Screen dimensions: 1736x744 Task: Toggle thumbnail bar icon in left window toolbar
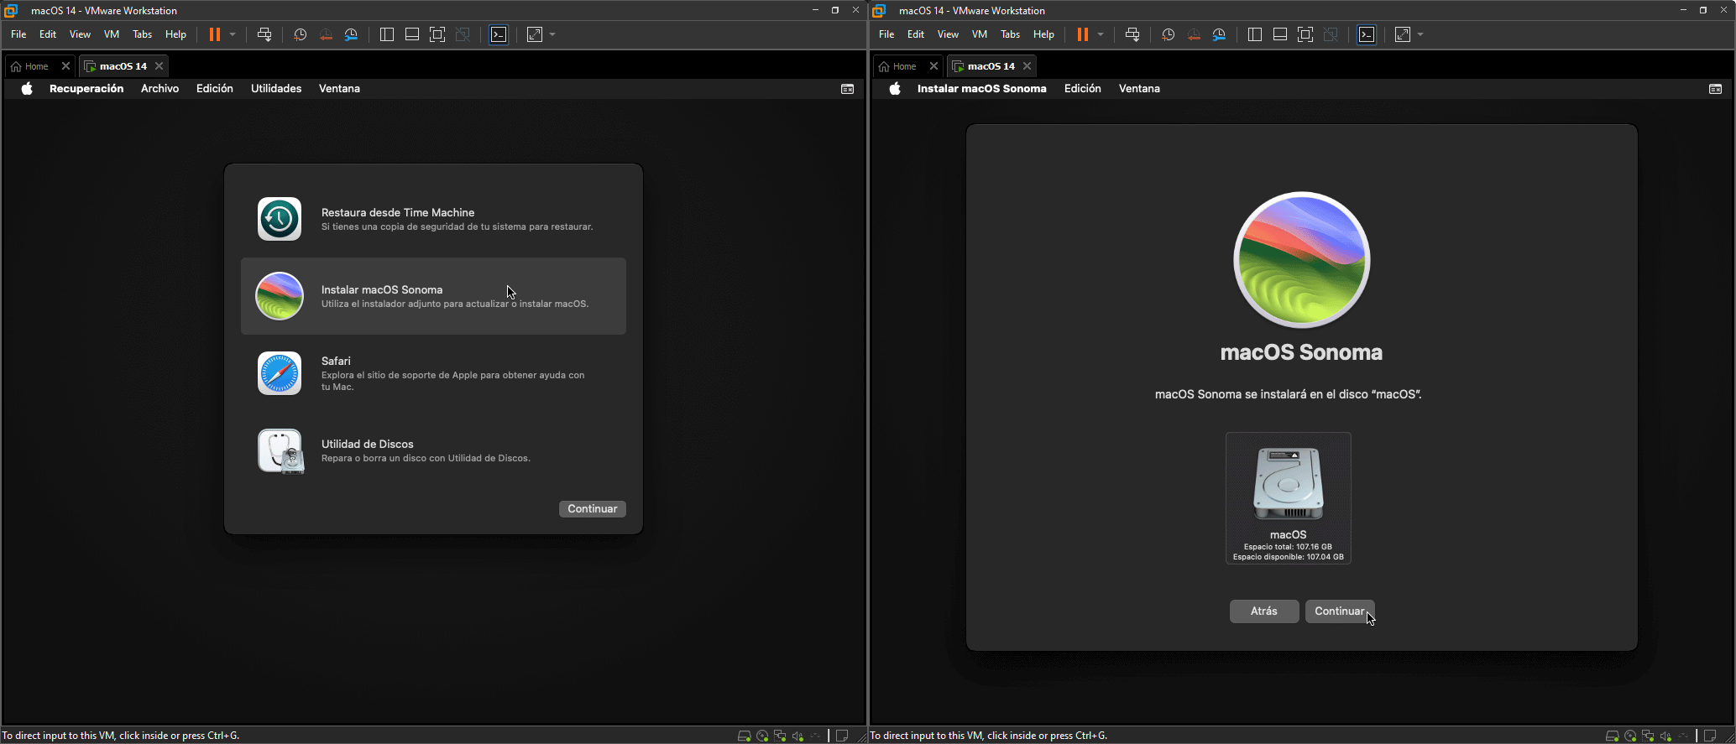(x=412, y=34)
